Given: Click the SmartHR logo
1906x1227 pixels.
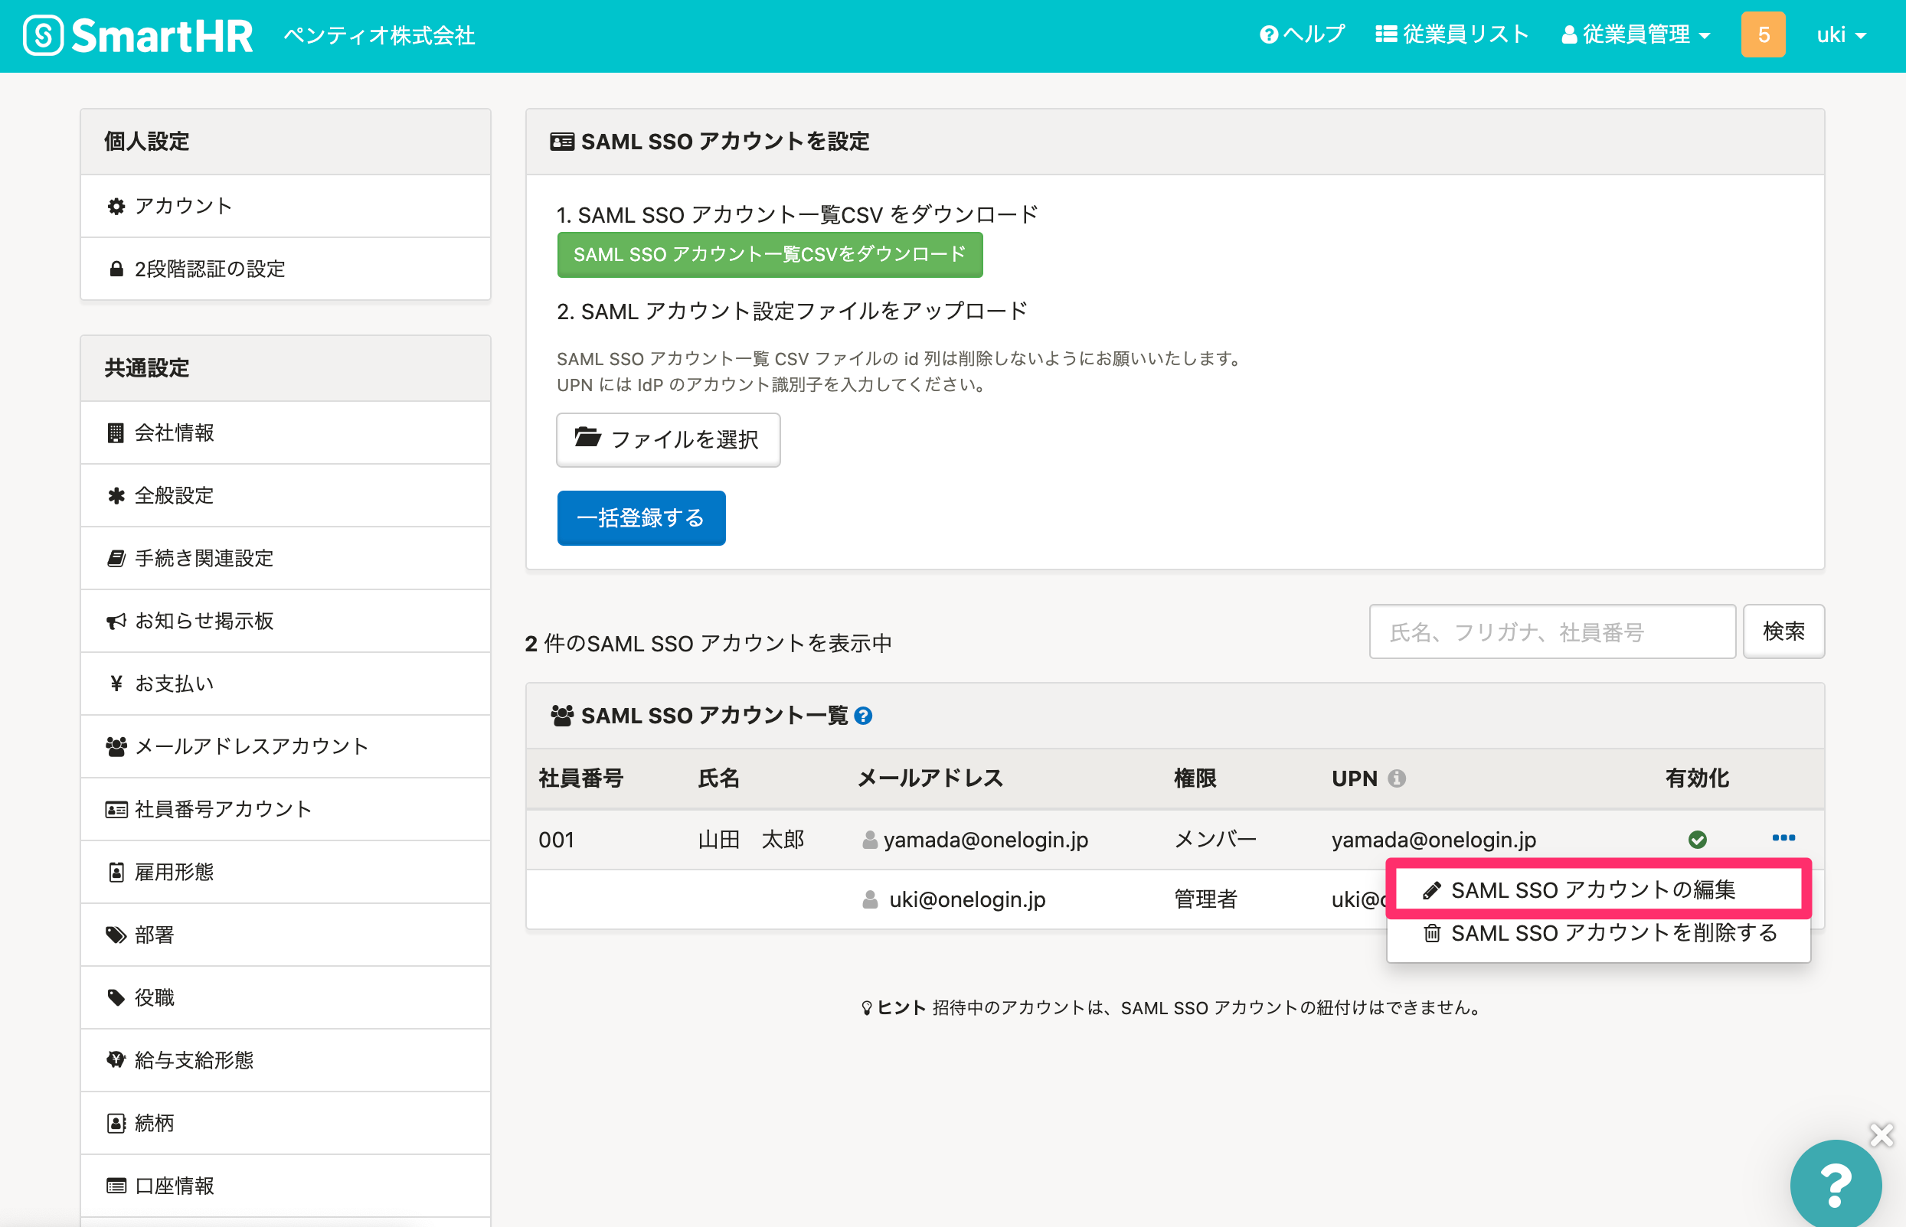Looking at the screenshot, I should tap(138, 36).
